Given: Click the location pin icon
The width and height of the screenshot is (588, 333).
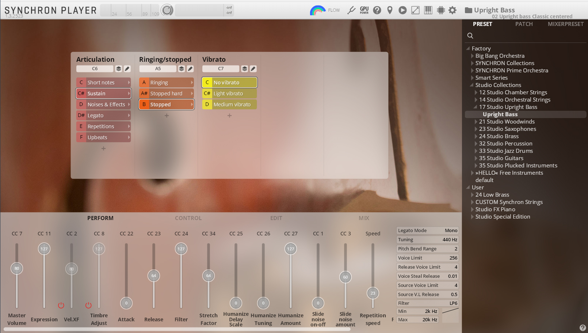Looking at the screenshot, I should tap(390, 10).
